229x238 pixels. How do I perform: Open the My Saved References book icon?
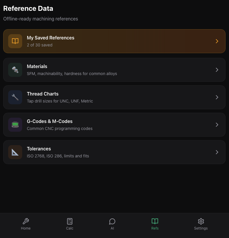tap(15, 41)
